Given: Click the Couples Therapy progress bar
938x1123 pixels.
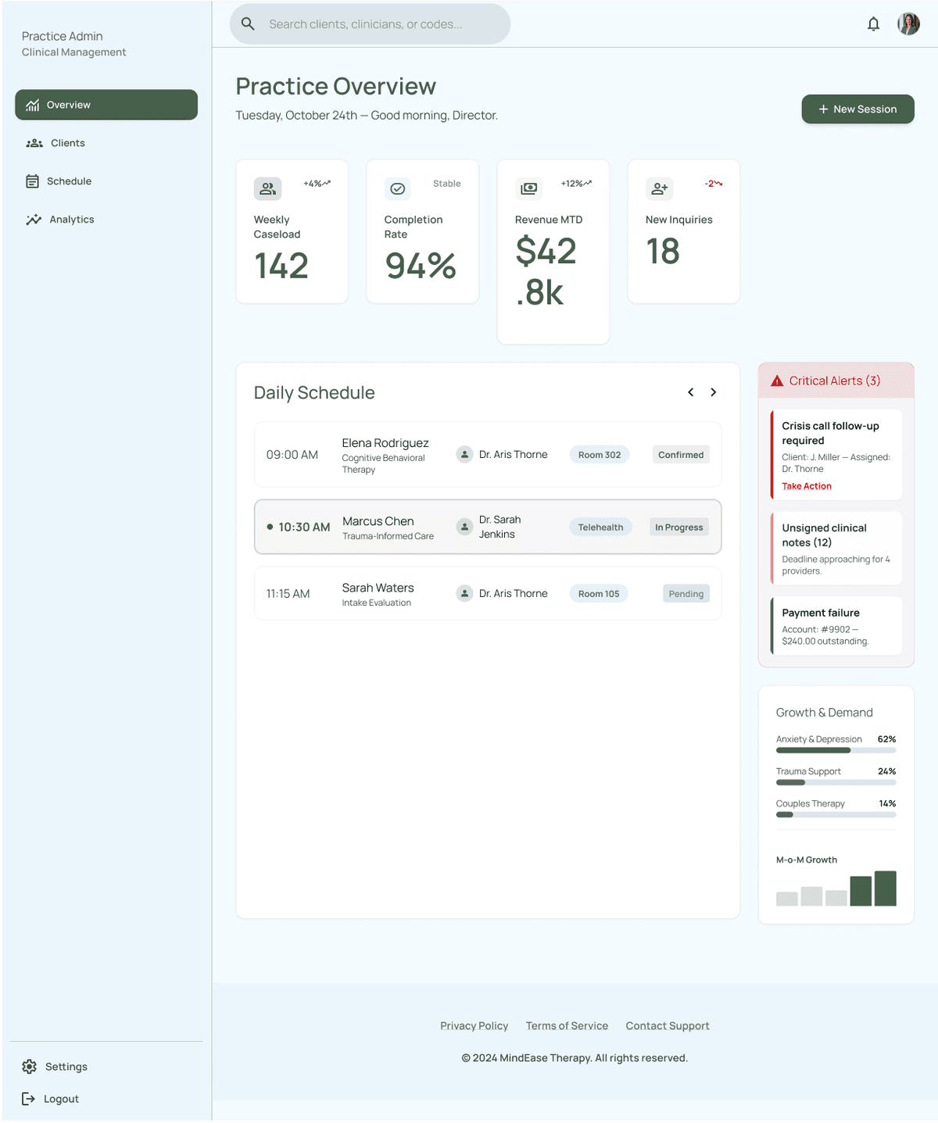Looking at the screenshot, I should 836,814.
